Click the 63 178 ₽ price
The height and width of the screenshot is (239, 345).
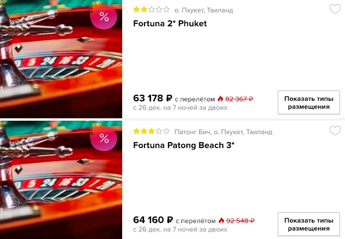pos(153,98)
